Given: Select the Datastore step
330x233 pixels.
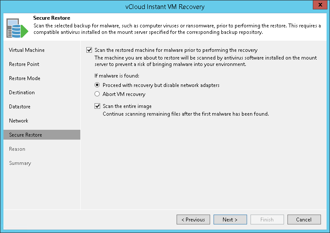Looking at the screenshot, I should click(20, 107).
